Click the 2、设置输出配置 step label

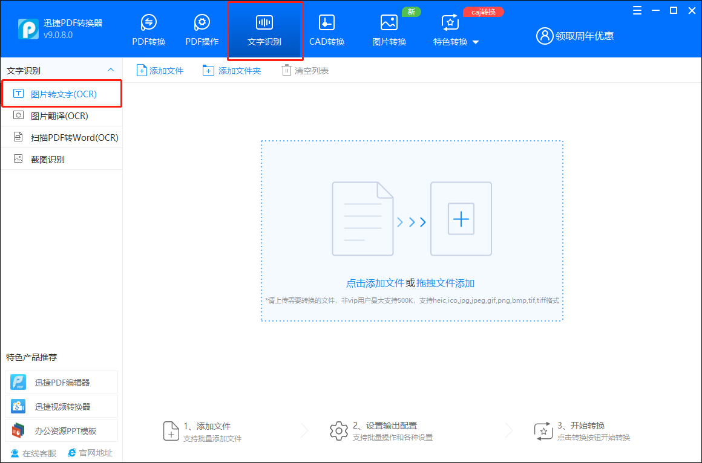(x=385, y=426)
